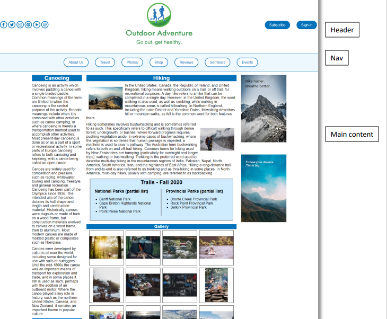This screenshot has width=387, height=319.
Task: Click the 'Go out, get healthy.' tagline
Action: click(159, 42)
